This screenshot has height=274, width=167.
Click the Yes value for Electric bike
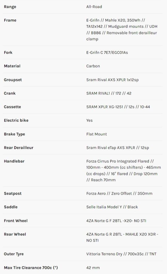(x=89, y=120)
